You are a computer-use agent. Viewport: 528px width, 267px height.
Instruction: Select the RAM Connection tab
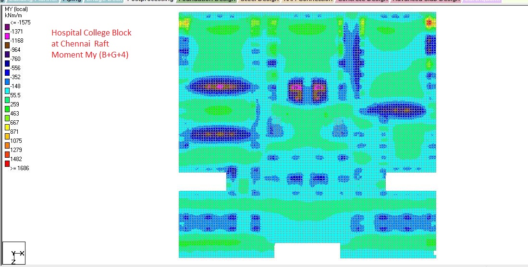click(x=307, y=1)
